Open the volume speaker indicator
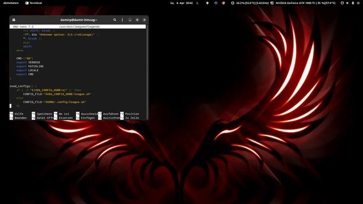 pyautogui.click(x=348, y=3)
